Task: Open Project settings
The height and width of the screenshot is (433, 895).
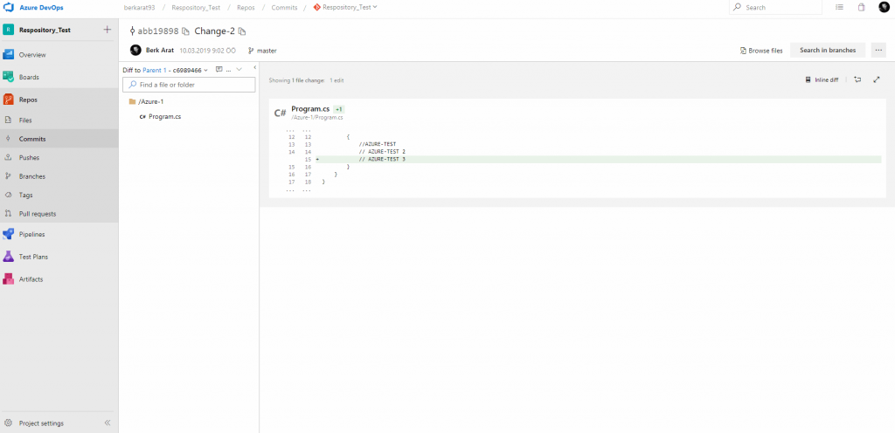Action: pyautogui.click(x=41, y=423)
